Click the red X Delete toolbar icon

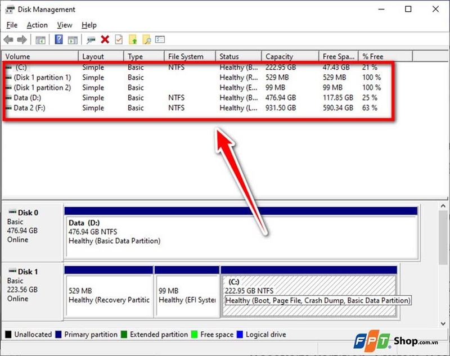tap(105, 39)
